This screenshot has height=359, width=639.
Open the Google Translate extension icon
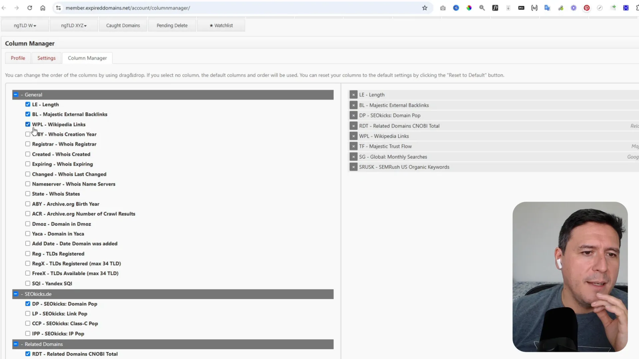(x=548, y=8)
